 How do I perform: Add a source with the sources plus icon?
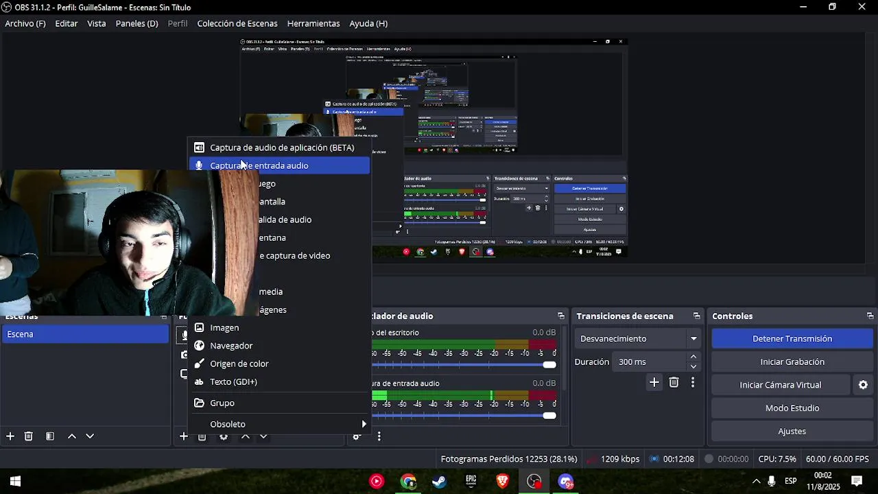coord(183,436)
